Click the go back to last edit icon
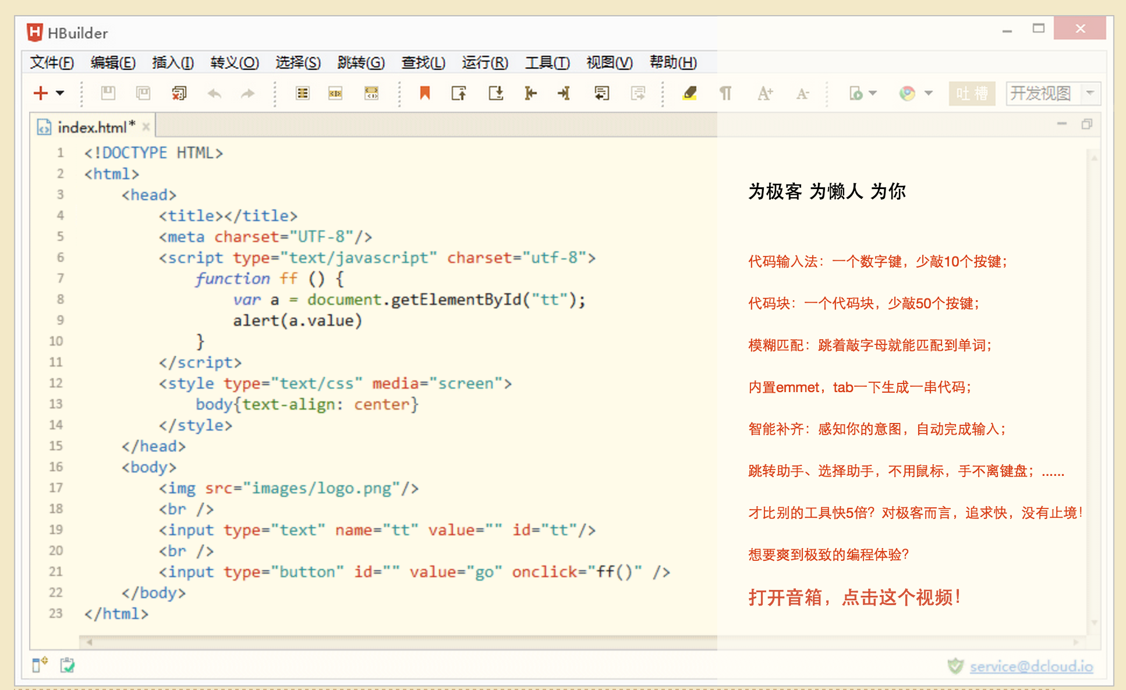The height and width of the screenshot is (690, 1126). click(x=602, y=93)
